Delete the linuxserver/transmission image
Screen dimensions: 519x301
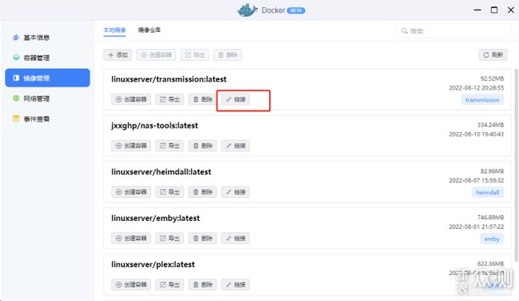[x=202, y=99]
